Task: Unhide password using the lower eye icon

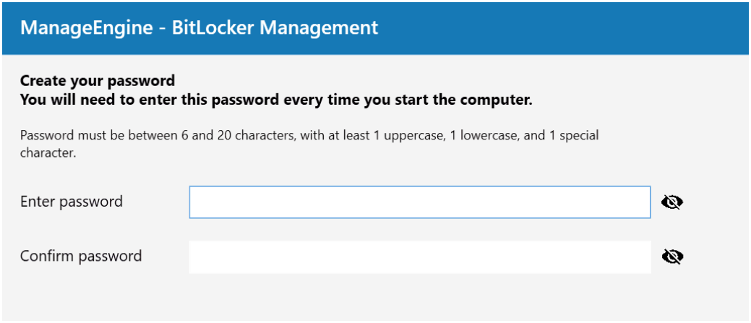Action: coord(672,257)
